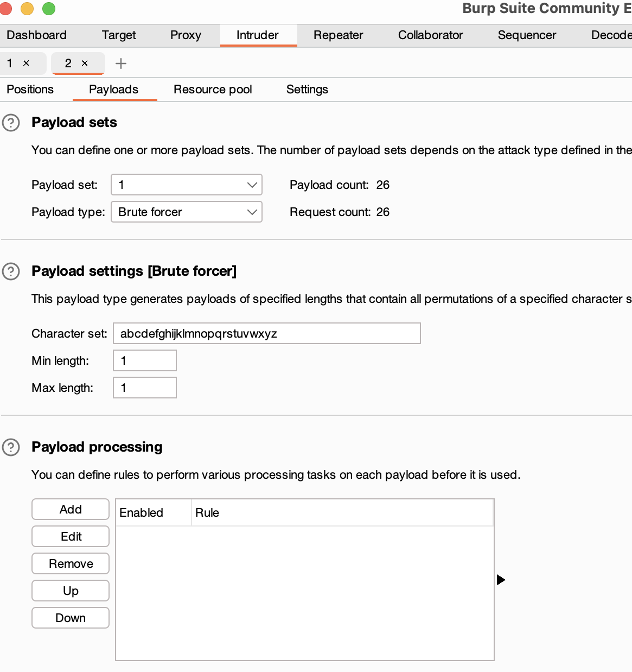
Task: Open the Payload set dropdown
Action: click(187, 185)
